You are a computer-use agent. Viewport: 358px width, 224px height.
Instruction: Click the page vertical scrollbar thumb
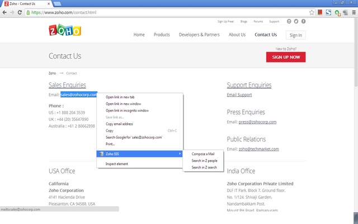356,52
